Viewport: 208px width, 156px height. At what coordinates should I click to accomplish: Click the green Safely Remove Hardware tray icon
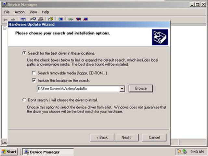(185, 152)
